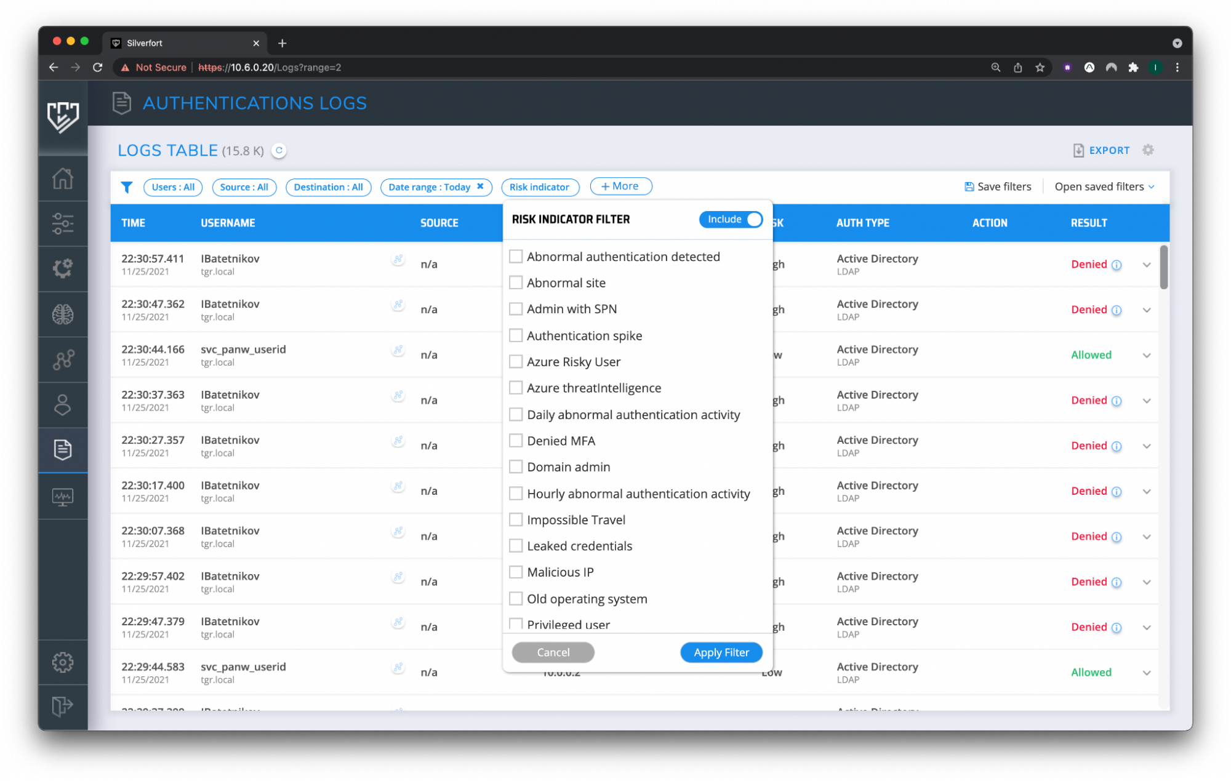Click the blue funnel filter icon
This screenshot has height=781, width=1231.
(x=127, y=187)
